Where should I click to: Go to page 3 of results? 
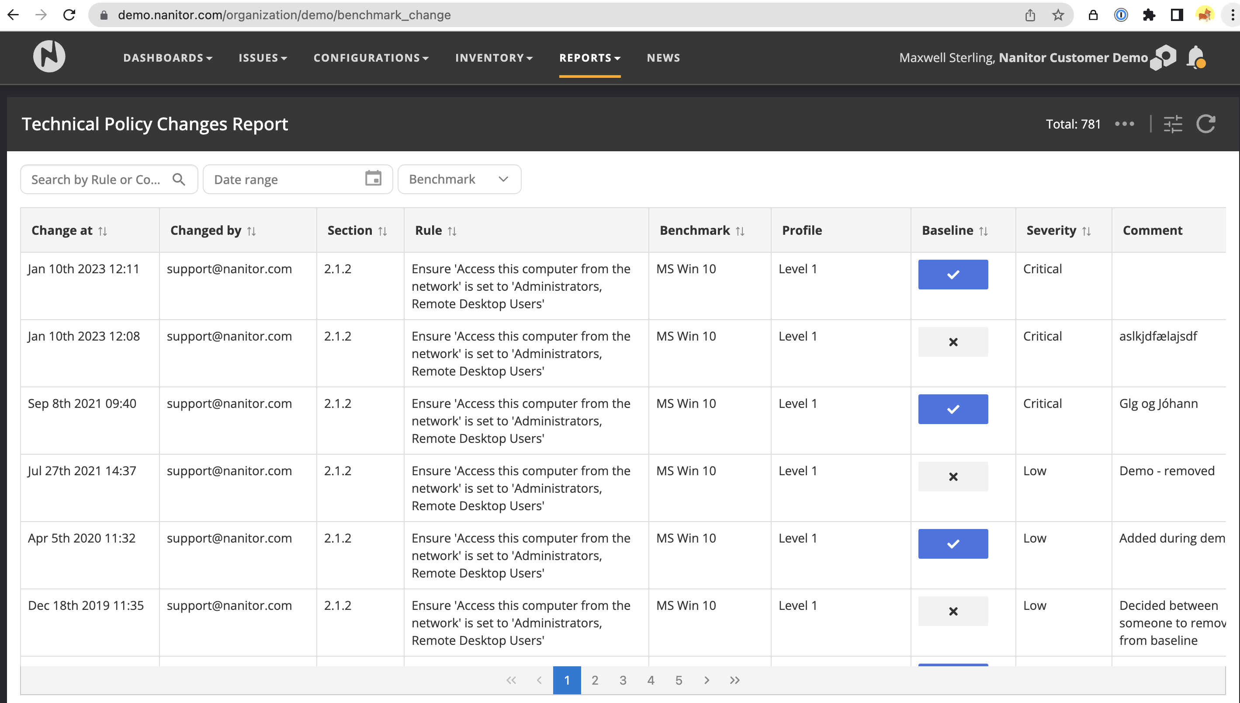tap(623, 680)
